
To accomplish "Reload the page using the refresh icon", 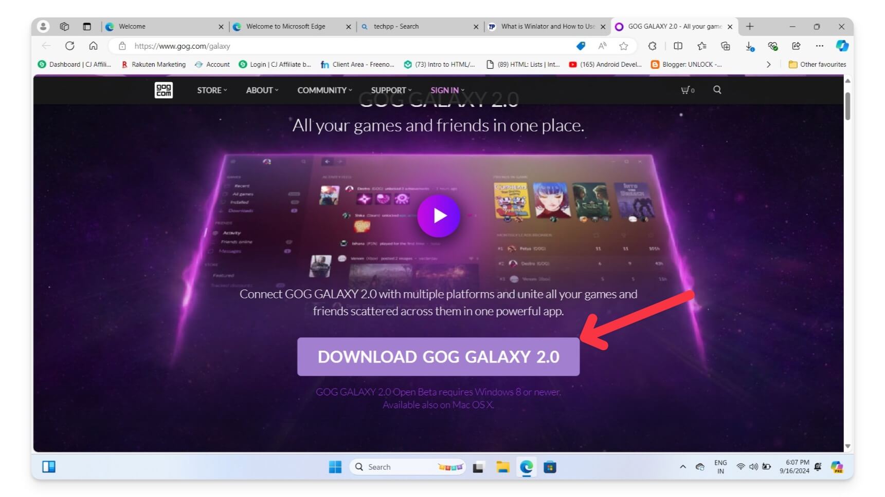I will pyautogui.click(x=70, y=46).
